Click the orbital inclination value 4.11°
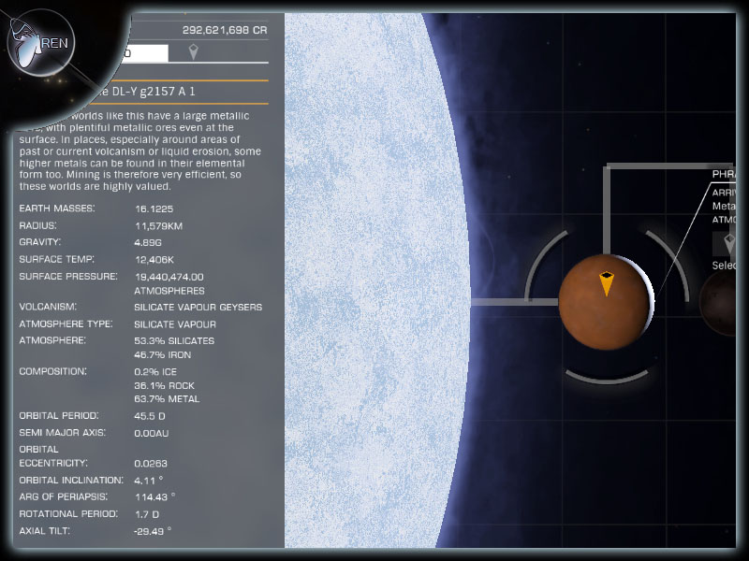The width and height of the screenshot is (749, 561). pyautogui.click(x=149, y=481)
